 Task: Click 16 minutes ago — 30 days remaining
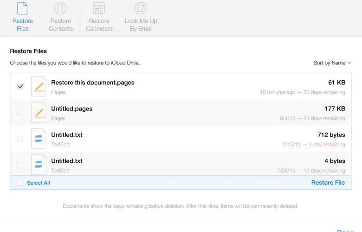pos(303,92)
